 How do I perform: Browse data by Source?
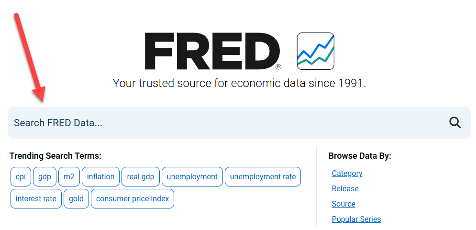tap(343, 204)
